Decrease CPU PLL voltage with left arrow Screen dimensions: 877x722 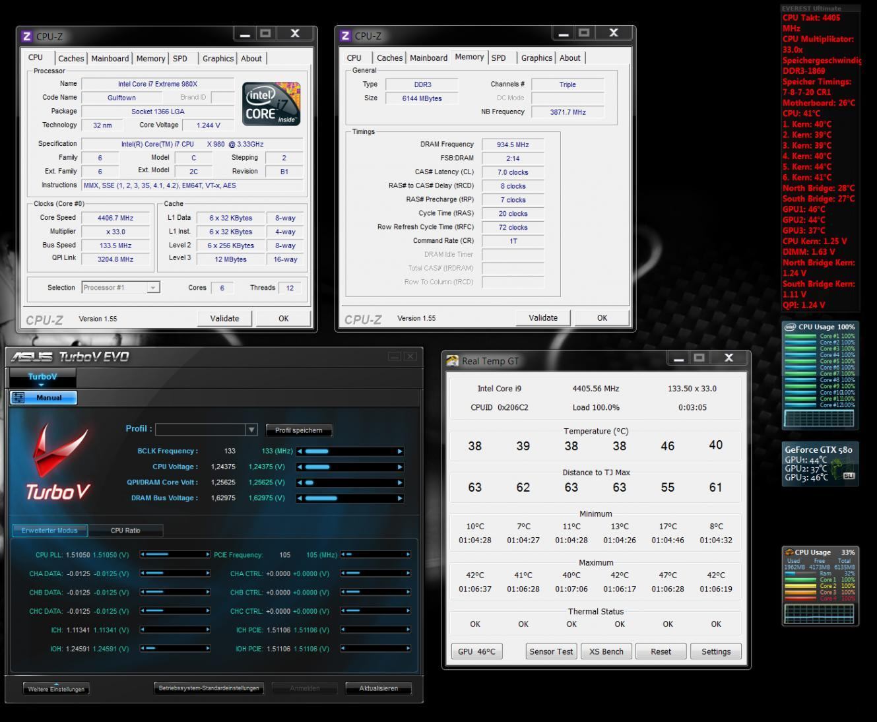pyautogui.click(x=143, y=555)
